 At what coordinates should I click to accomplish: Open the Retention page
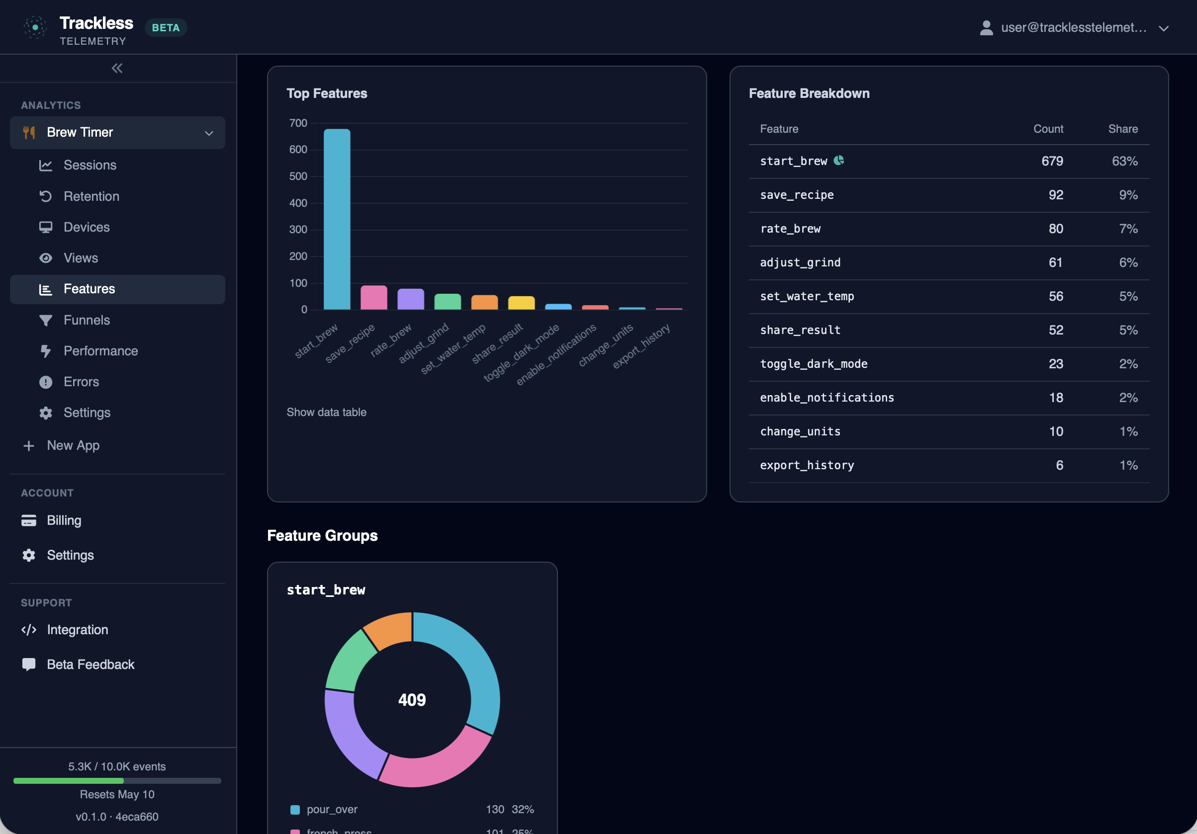(x=117, y=196)
